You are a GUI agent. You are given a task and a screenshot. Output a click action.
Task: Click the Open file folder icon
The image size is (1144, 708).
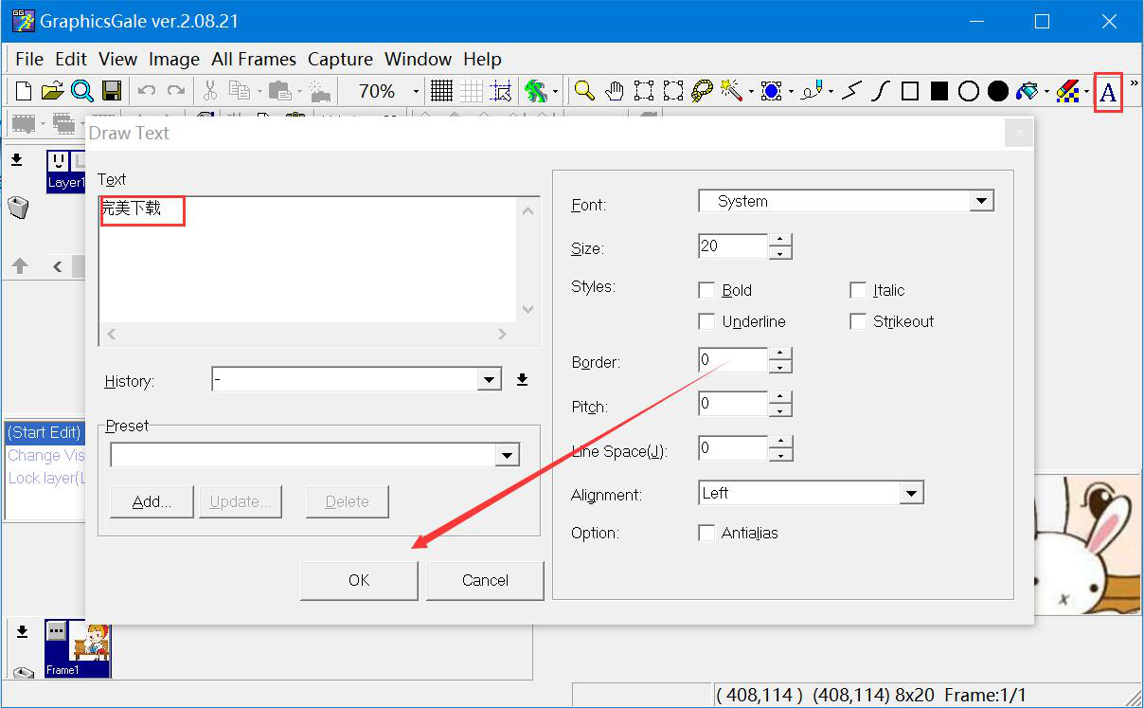[x=53, y=91]
